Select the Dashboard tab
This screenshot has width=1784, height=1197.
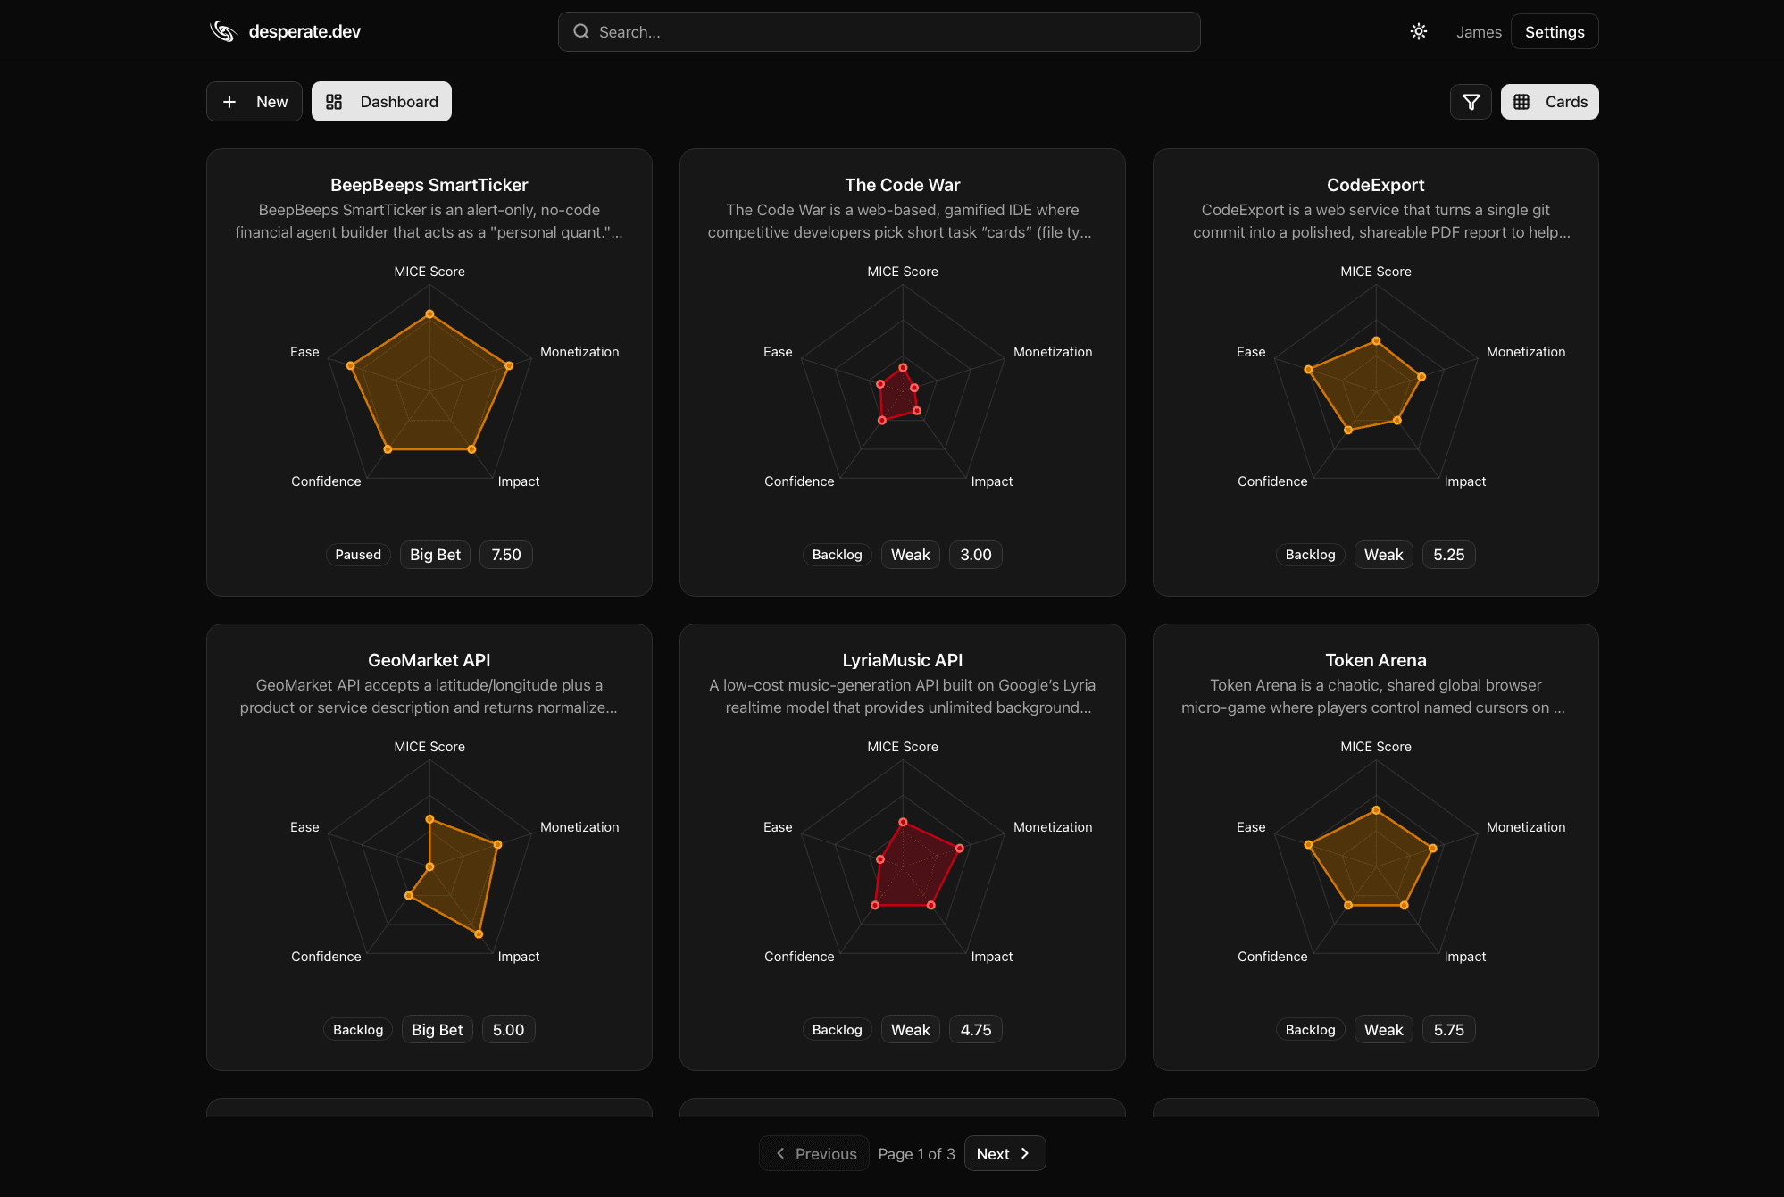pyautogui.click(x=381, y=101)
